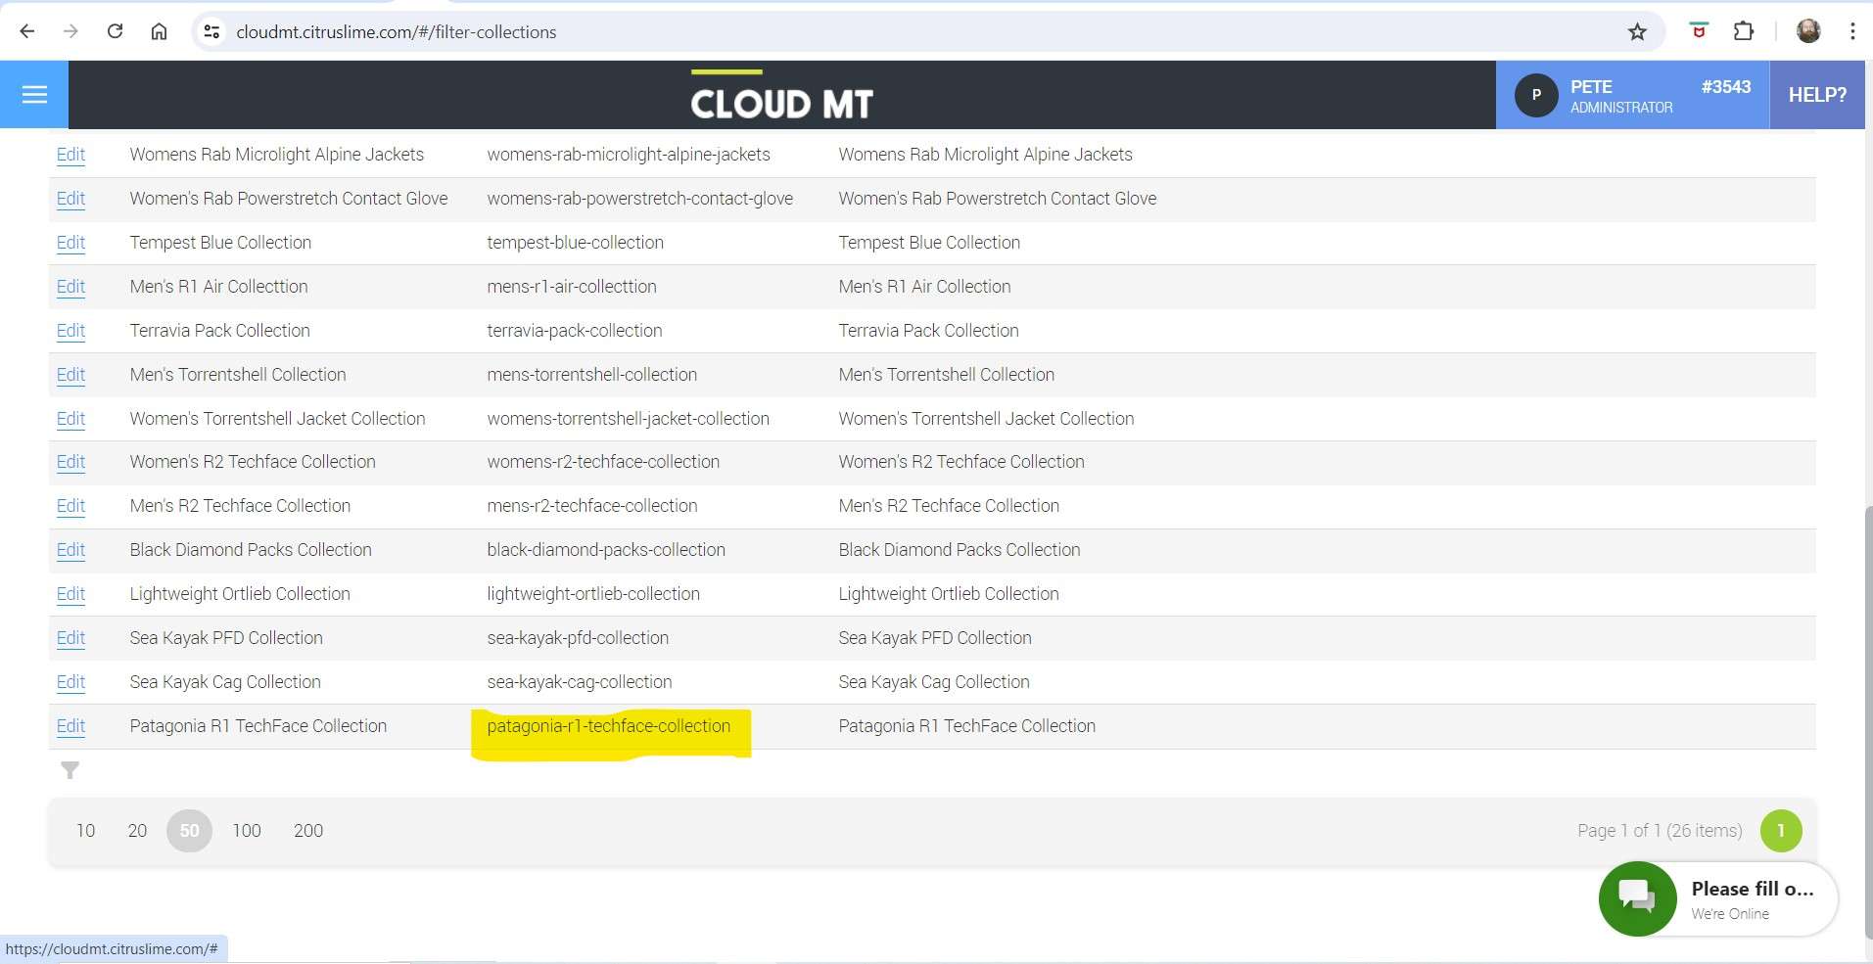The image size is (1873, 964).
Task: Reload the current page
Action: point(115,31)
